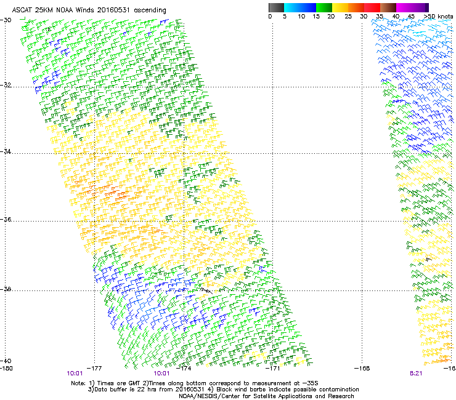Click the longitude label -174
456x400 pixels.
point(184,369)
